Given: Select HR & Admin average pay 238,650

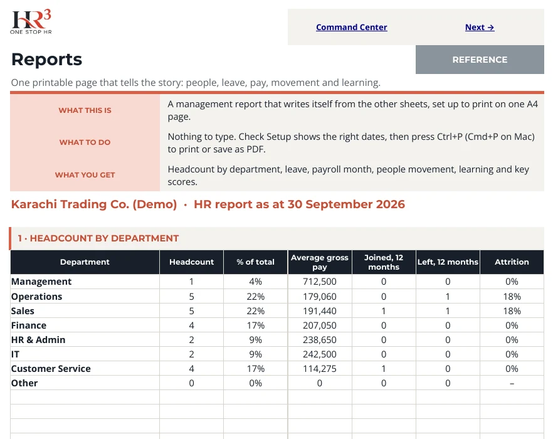Looking at the screenshot, I should (x=320, y=340).
